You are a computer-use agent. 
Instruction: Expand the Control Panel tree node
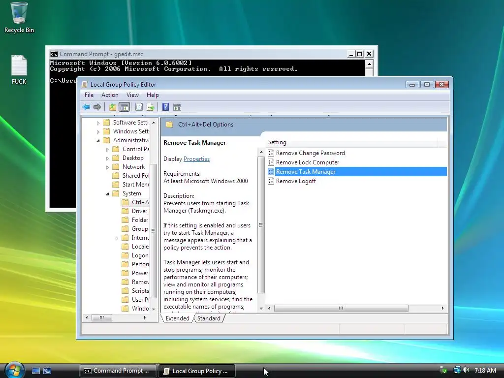[107, 150]
